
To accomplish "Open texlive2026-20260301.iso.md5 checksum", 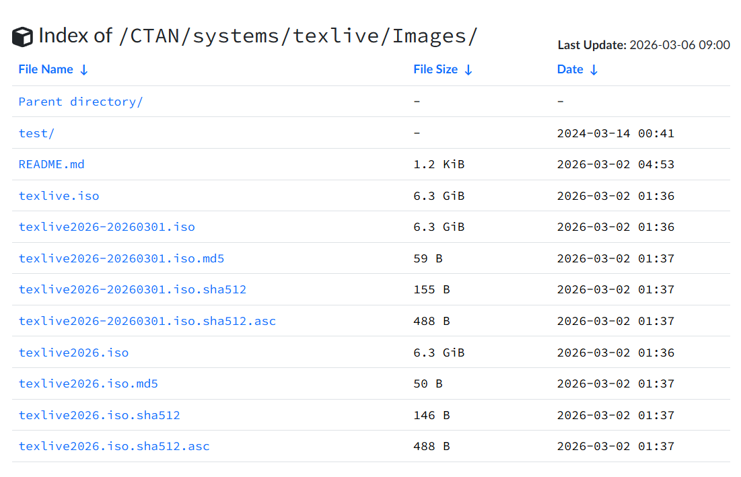I will tap(122, 258).
